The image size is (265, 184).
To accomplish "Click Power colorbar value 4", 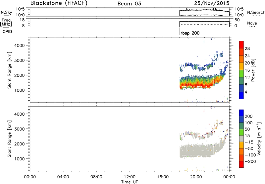I will click(x=246, y=92).
